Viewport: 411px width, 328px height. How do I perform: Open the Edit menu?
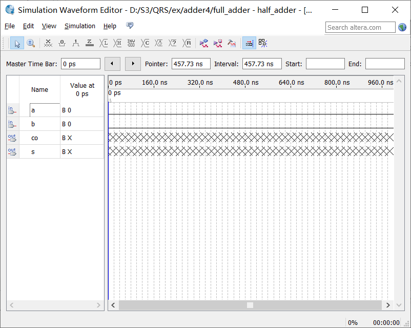click(28, 26)
